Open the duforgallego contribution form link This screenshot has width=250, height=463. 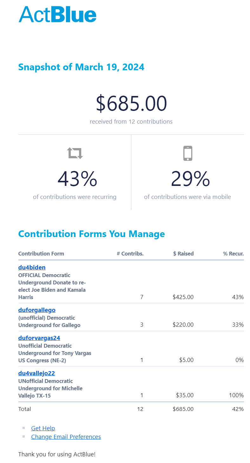coord(37,310)
